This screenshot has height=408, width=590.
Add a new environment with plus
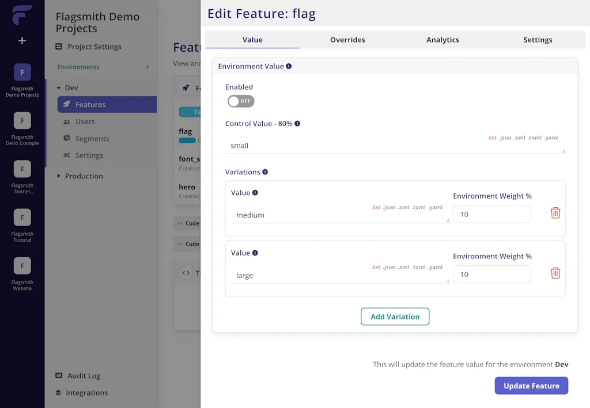click(147, 67)
